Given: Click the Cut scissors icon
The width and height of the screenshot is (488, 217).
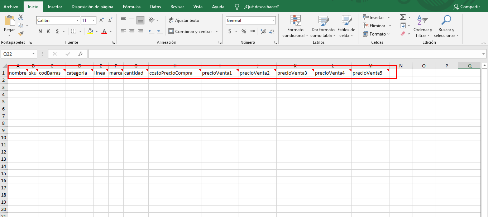Looking at the screenshot, I should (21, 17).
